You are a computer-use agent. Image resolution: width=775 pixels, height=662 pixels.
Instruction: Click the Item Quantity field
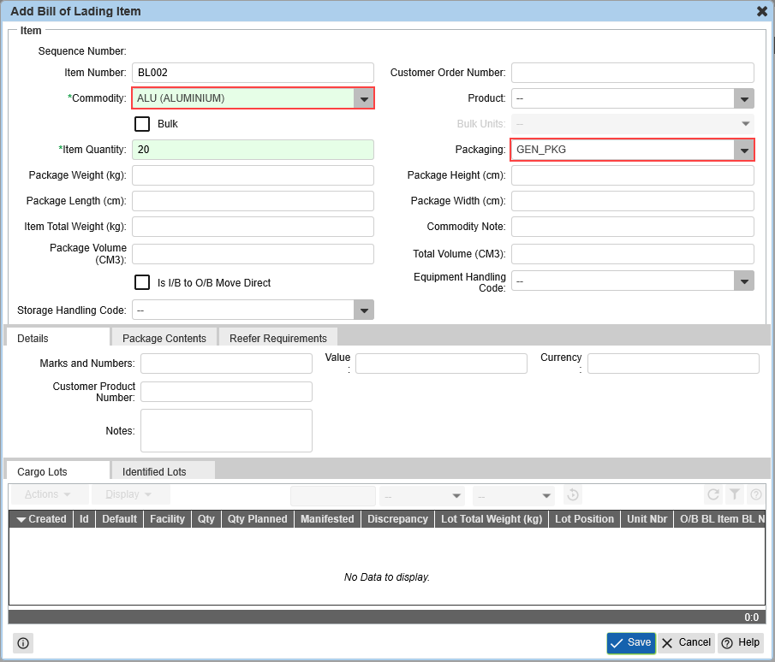(253, 150)
